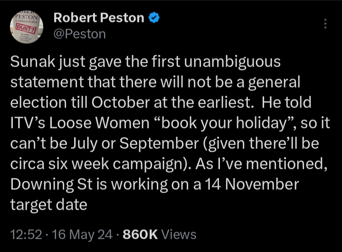The height and width of the screenshot is (252, 342).
Task: Click the 12:52 timestamp
Action: click(26, 234)
